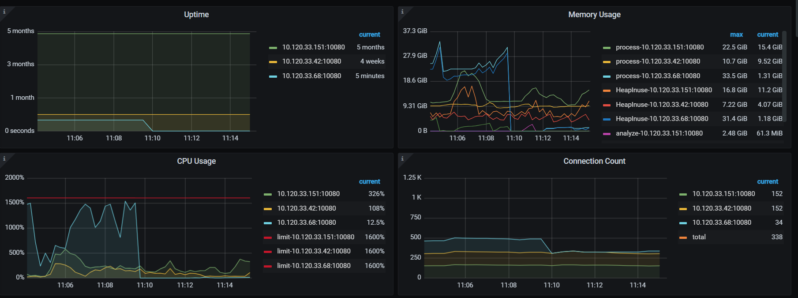Click the purple swatch for analyze-10.120.33.151:10080
The width and height of the screenshot is (798, 298).
click(607, 134)
